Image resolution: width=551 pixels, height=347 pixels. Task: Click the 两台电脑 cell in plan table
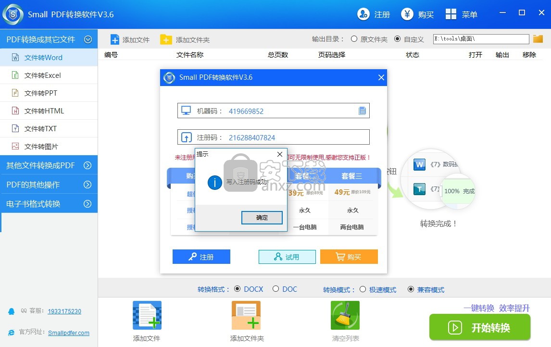click(352, 227)
